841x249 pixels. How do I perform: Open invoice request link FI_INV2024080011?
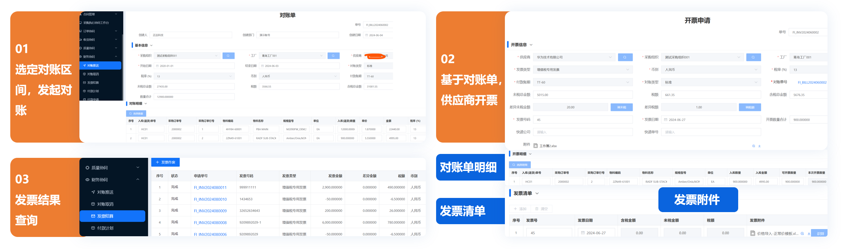click(210, 187)
